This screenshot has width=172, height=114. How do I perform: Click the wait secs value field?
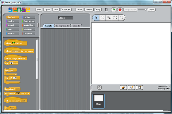point(12,63)
